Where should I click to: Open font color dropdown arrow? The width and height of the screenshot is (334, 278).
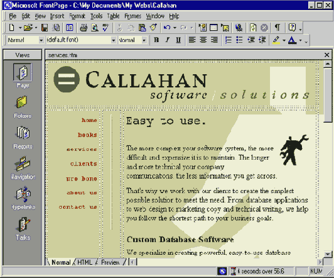(300, 40)
